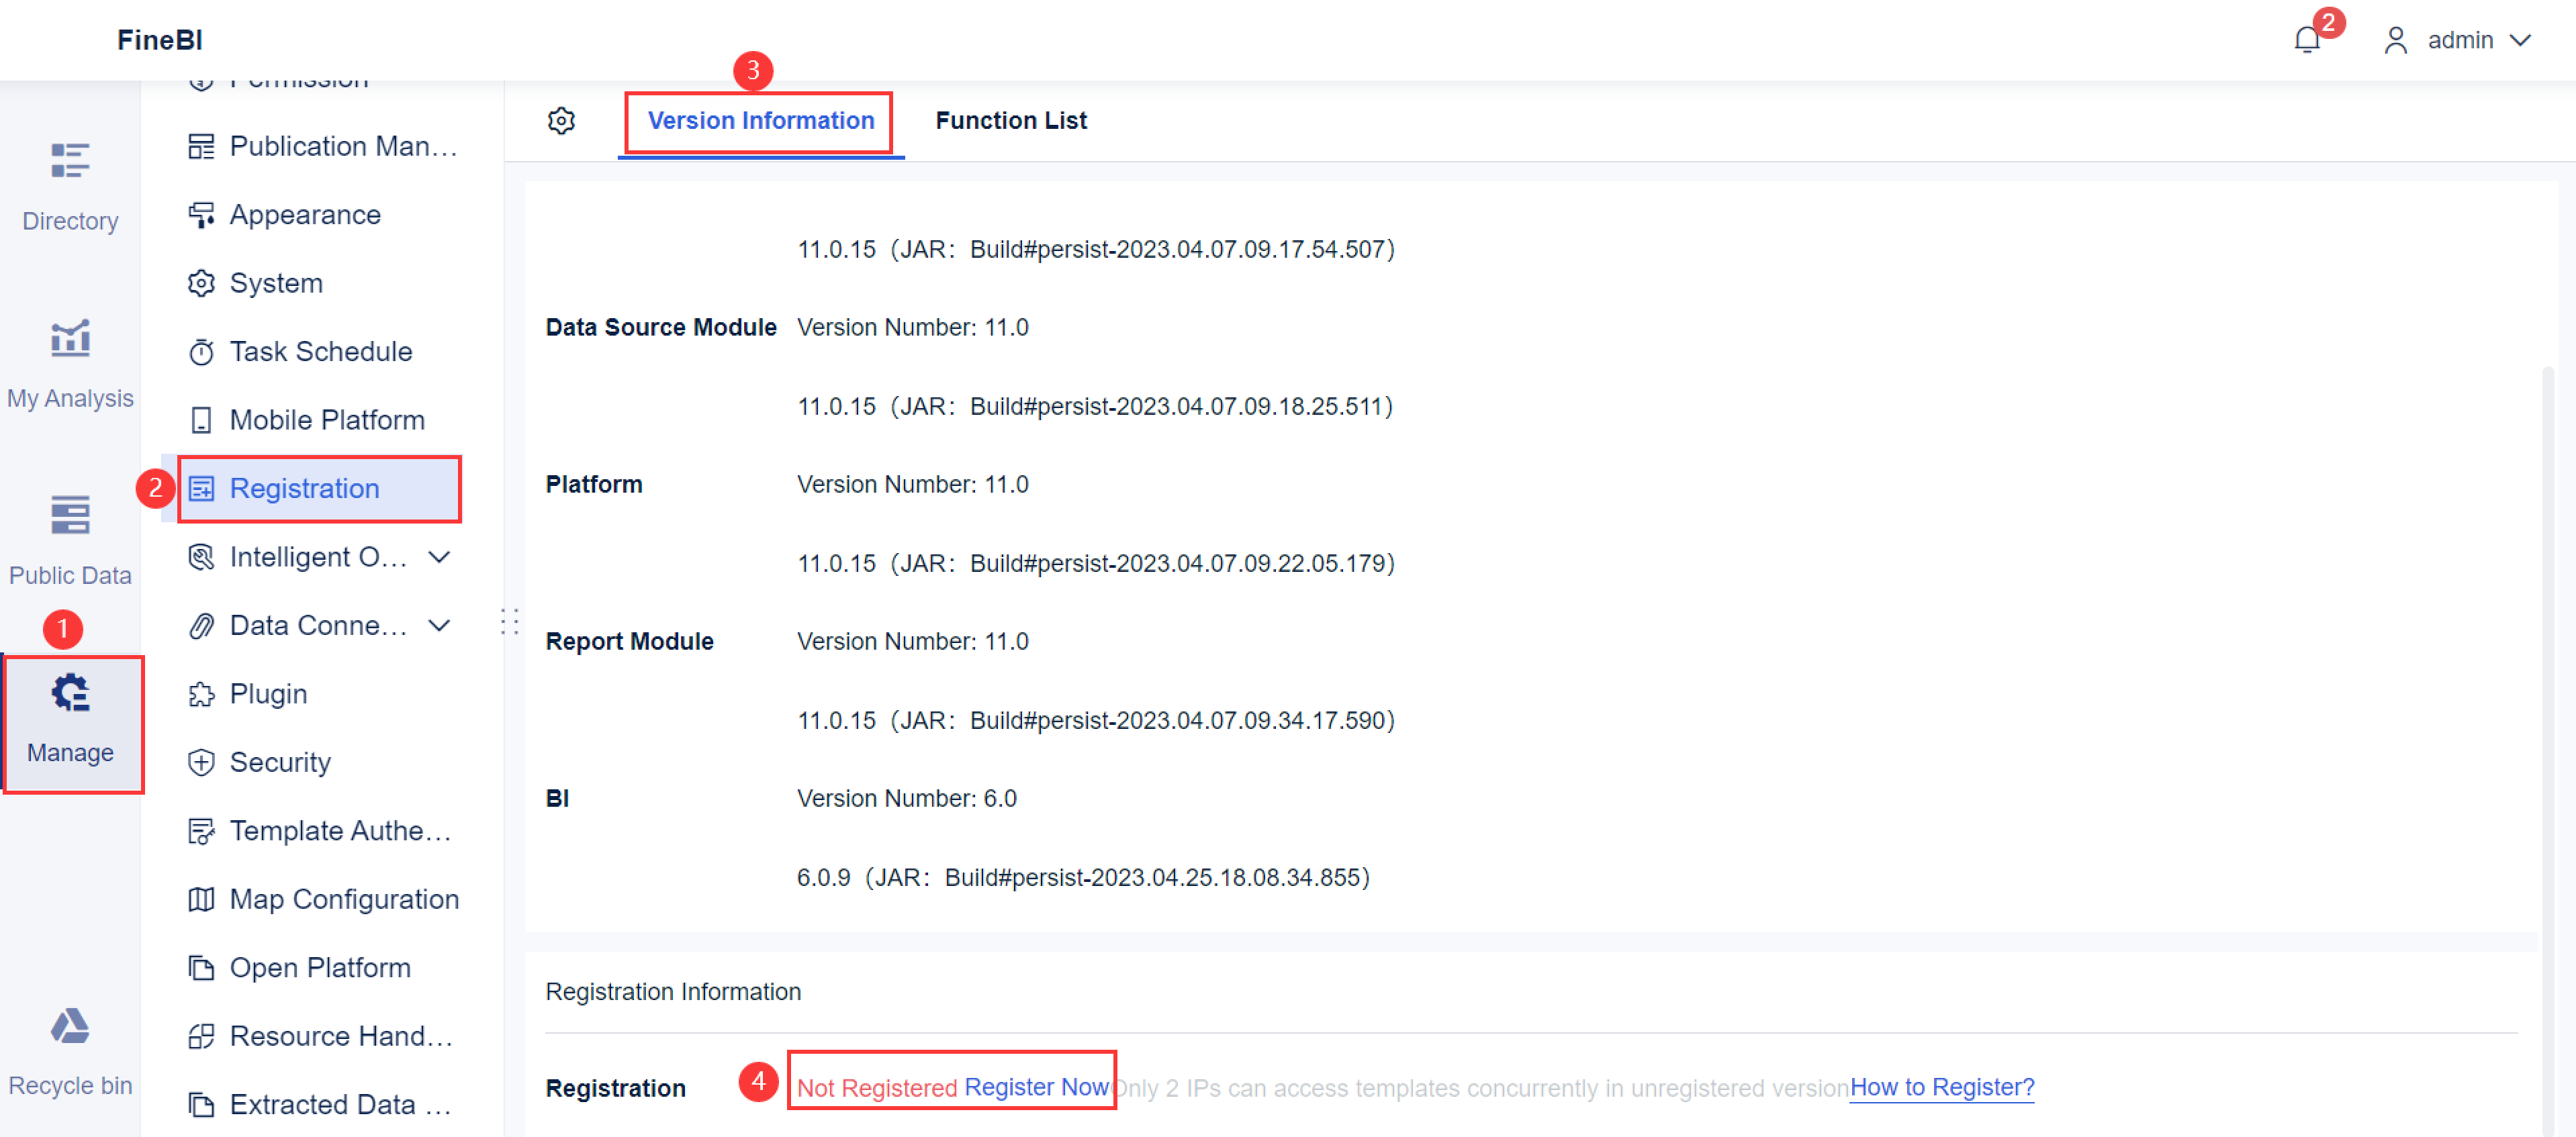Click settings gear beside Version Information tab
2576x1137 pixels.
561,121
